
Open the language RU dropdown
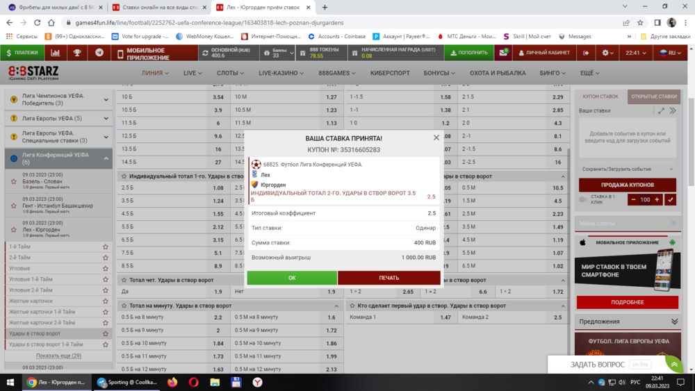point(671,53)
